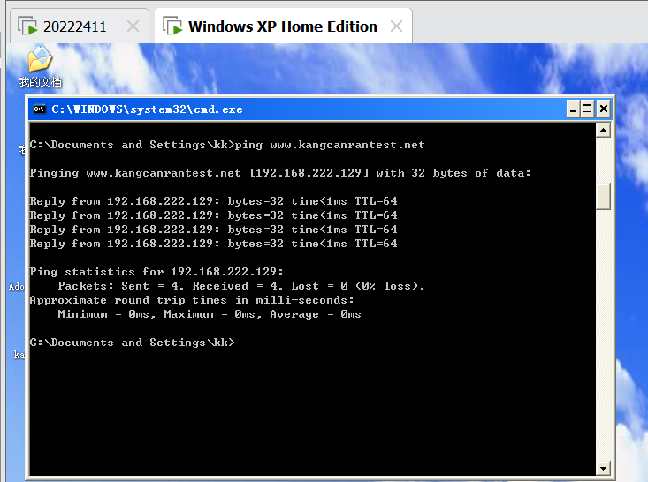This screenshot has width=648, height=482.
Task: Click the scrollbar up arrow in cmd window
Action: coord(604,131)
